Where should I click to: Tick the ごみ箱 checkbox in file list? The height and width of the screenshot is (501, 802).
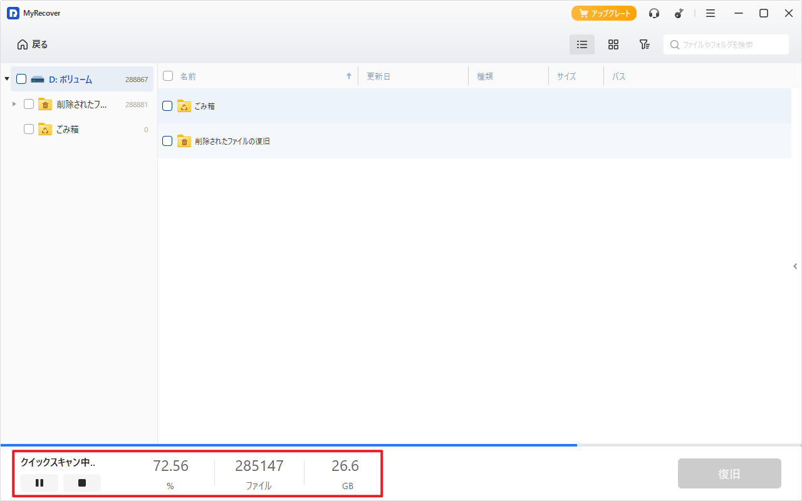click(167, 106)
